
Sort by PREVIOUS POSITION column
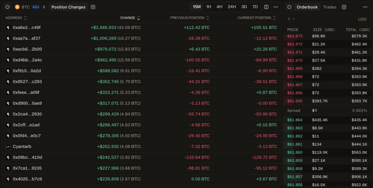click(x=190, y=18)
